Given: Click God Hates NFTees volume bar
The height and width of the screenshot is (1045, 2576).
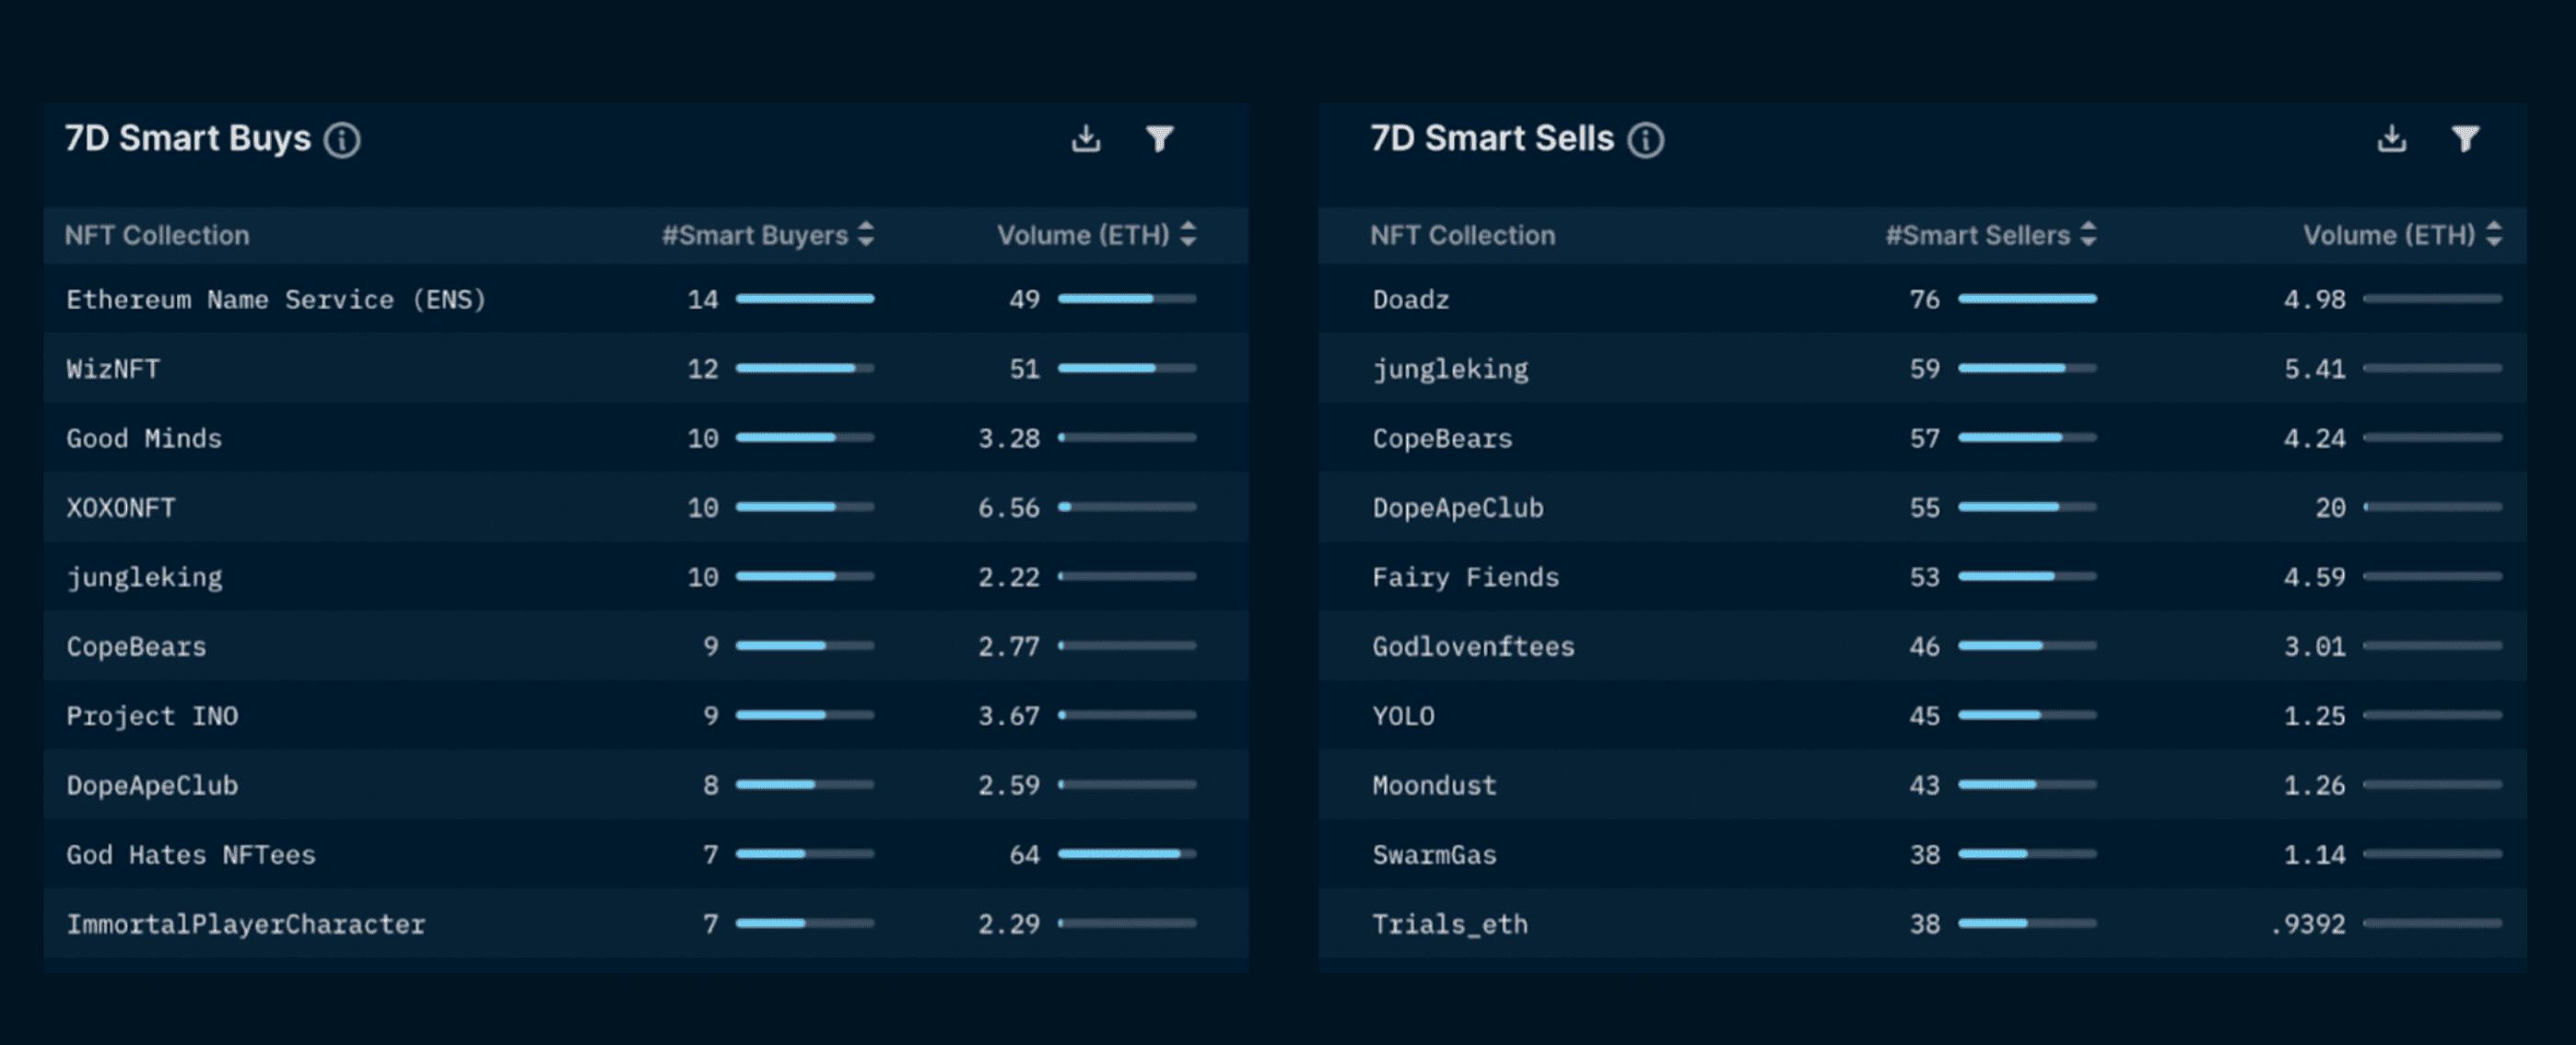Looking at the screenshot, I should coord(1127,854).
